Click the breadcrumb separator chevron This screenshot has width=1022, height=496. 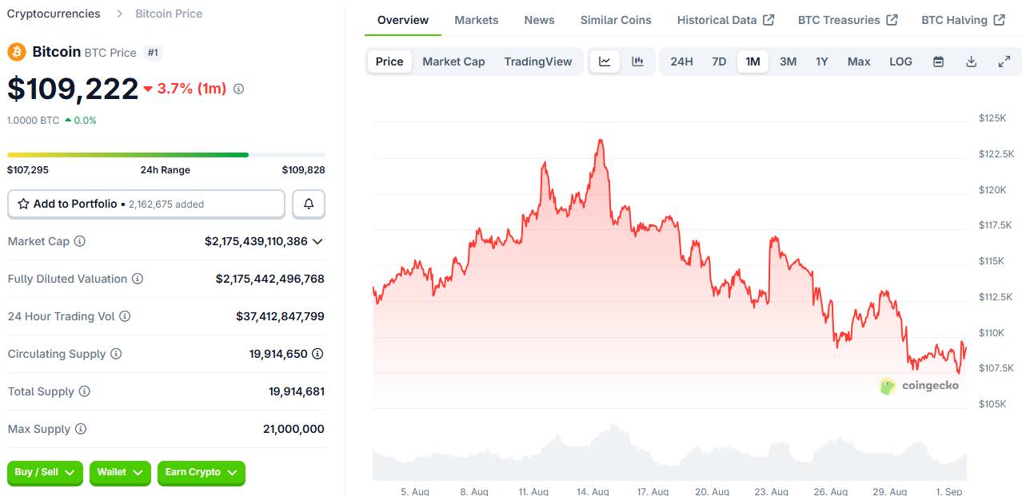pos(119,14)
